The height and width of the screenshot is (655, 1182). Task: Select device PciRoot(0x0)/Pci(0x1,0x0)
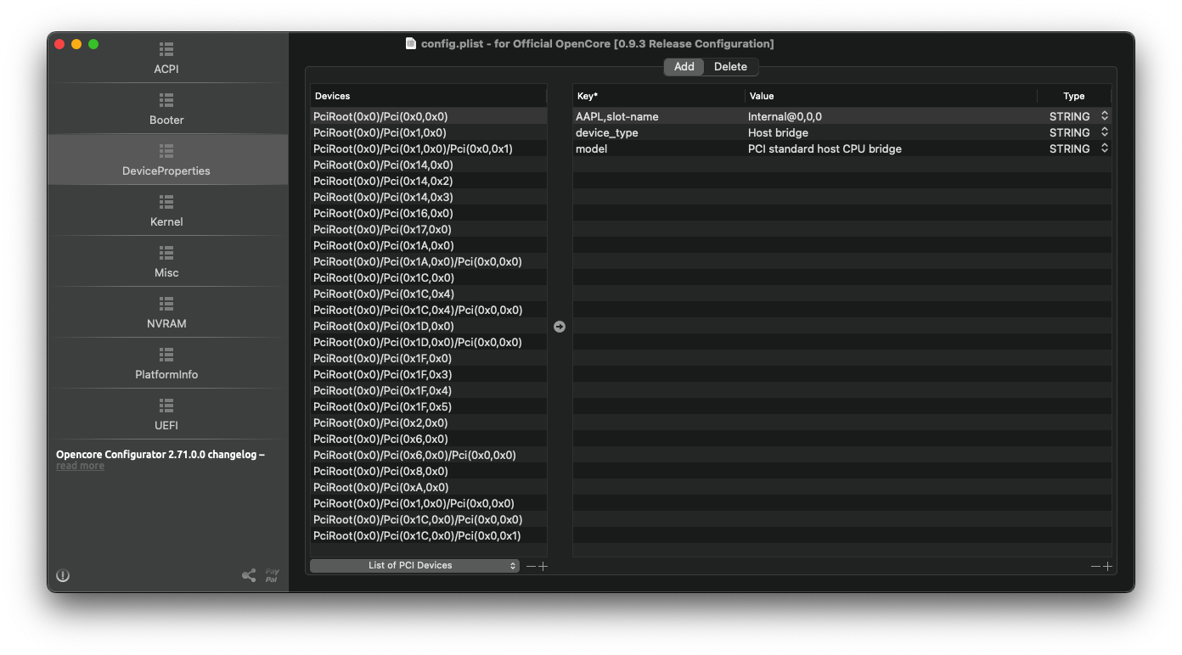(429, 132)
